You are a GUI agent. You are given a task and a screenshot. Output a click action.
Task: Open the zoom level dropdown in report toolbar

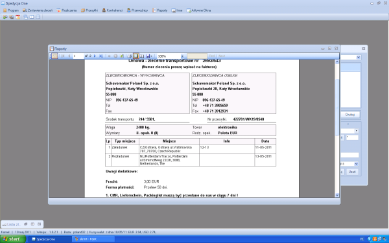click(x=182, y=56)
